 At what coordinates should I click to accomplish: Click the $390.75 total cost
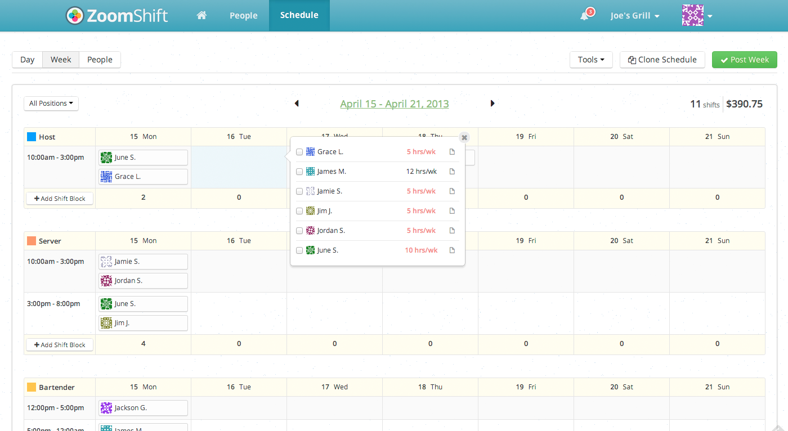point(744,104)
